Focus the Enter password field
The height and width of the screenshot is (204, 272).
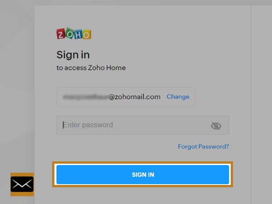coord(143,125)
